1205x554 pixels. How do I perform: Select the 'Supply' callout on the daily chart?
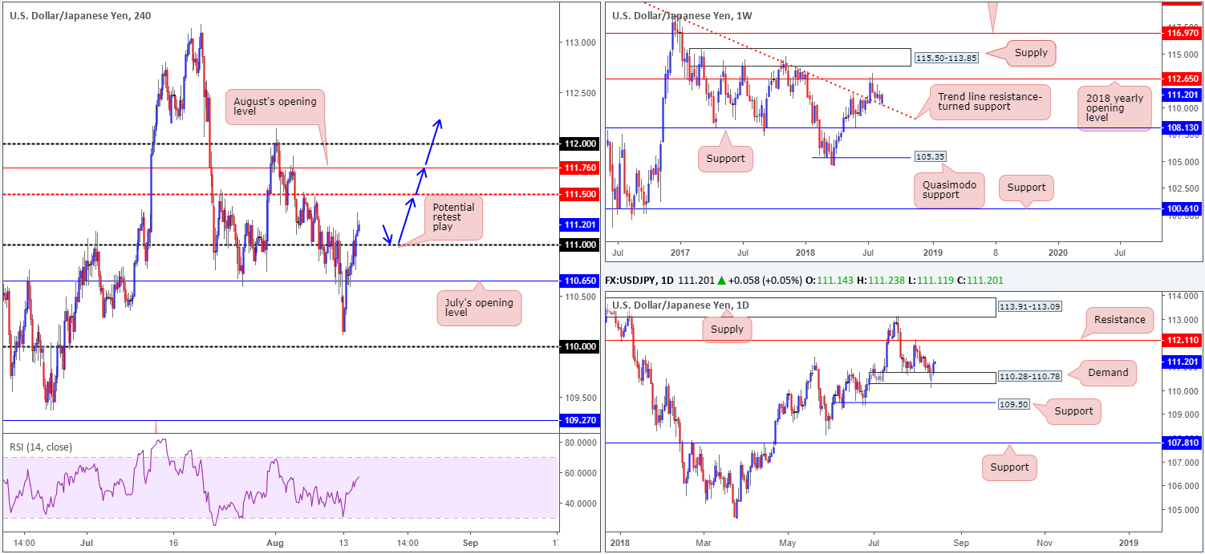[x=728, y=329]
